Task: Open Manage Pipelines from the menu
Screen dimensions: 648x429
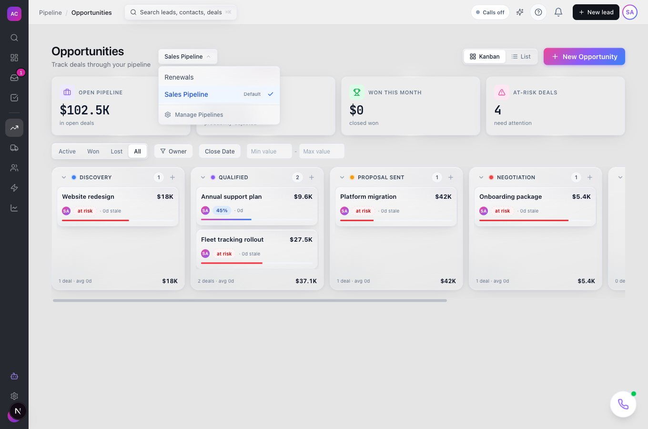Action: pos(219,115)
